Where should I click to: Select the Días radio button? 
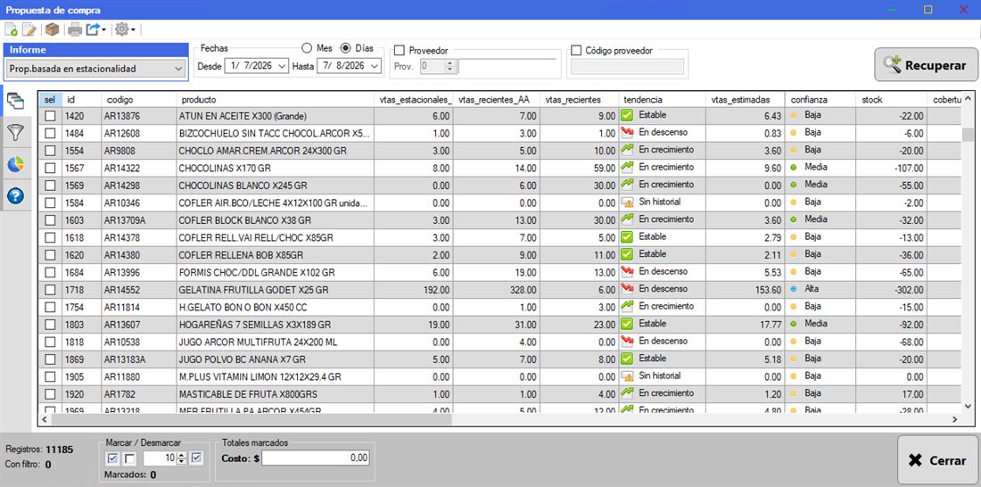(345, 48)
